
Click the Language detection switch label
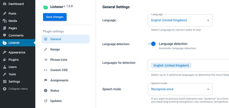tap(173, 44)
